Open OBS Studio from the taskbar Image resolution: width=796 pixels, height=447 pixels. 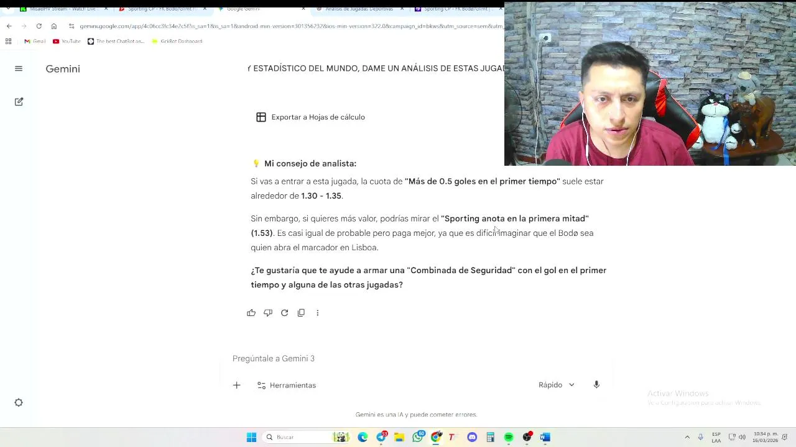[527, 437]
